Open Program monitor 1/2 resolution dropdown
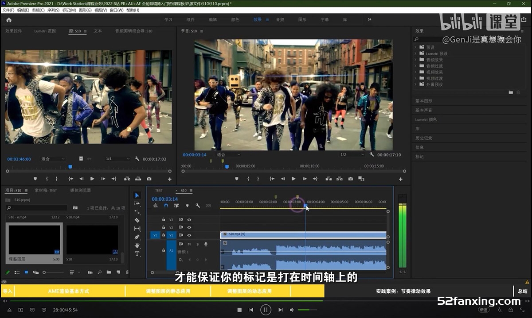 [x=352, y=155]
